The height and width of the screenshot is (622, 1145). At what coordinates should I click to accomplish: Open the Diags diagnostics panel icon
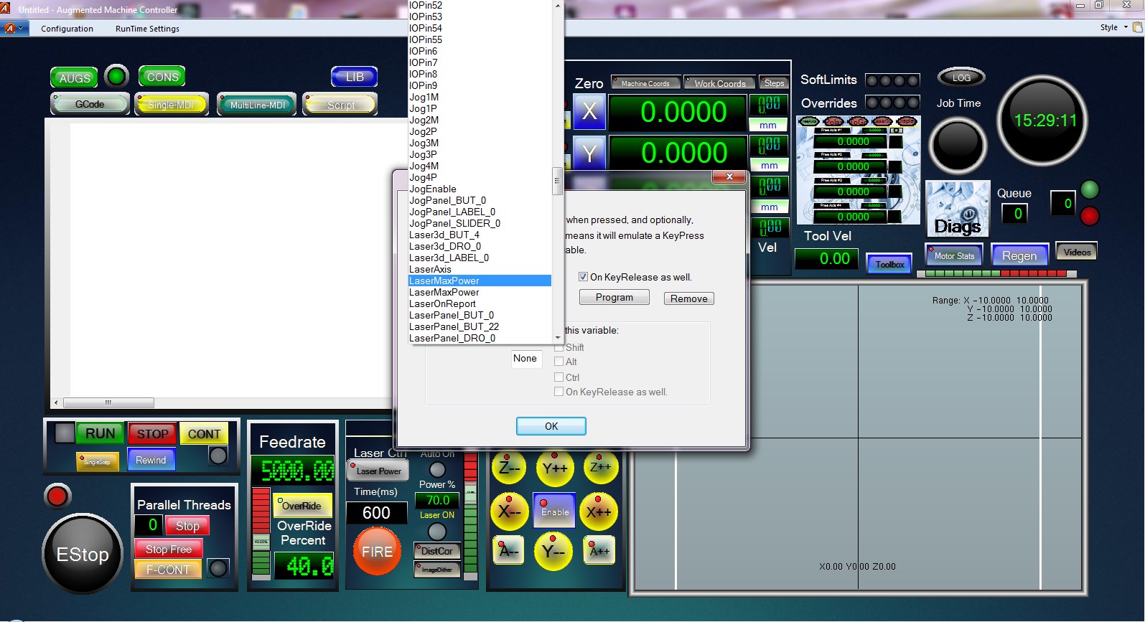[958, 209]
